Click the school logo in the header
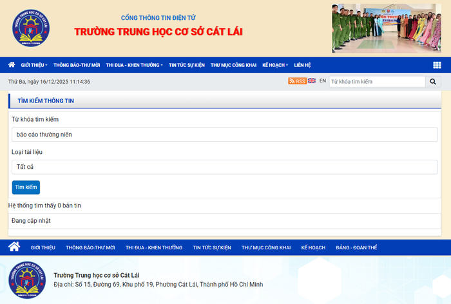Viewport: 451px width, 304px height. 32,28
